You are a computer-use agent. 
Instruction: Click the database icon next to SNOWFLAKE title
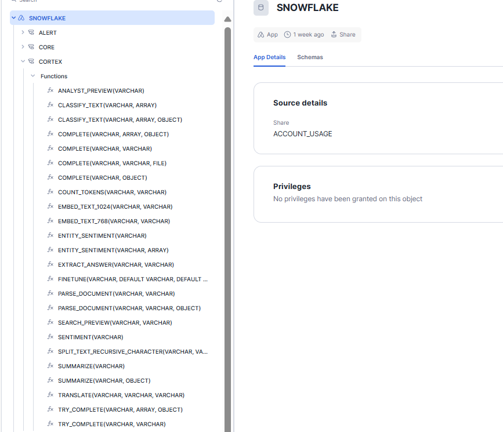coord(261,8)
